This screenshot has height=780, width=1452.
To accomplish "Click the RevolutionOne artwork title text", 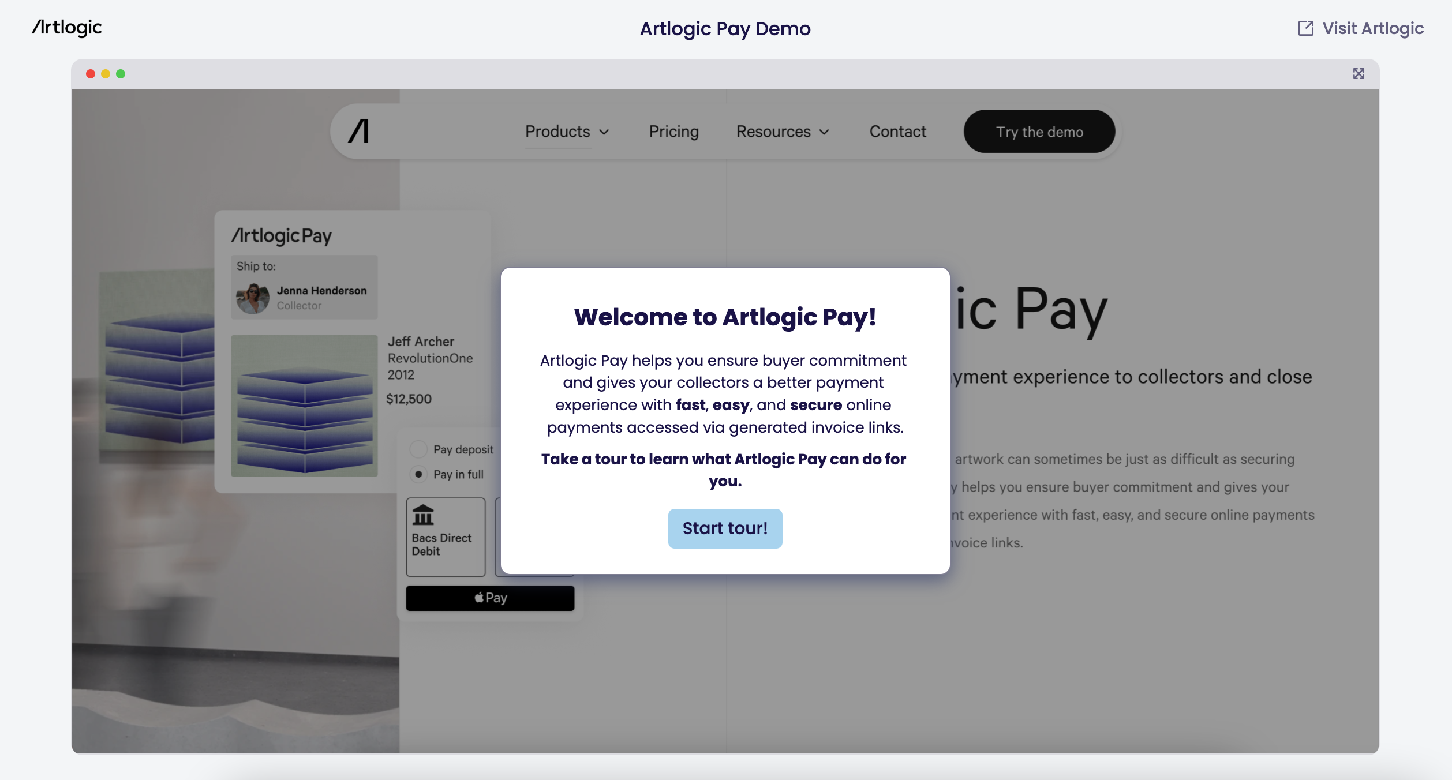I will 430,358.
